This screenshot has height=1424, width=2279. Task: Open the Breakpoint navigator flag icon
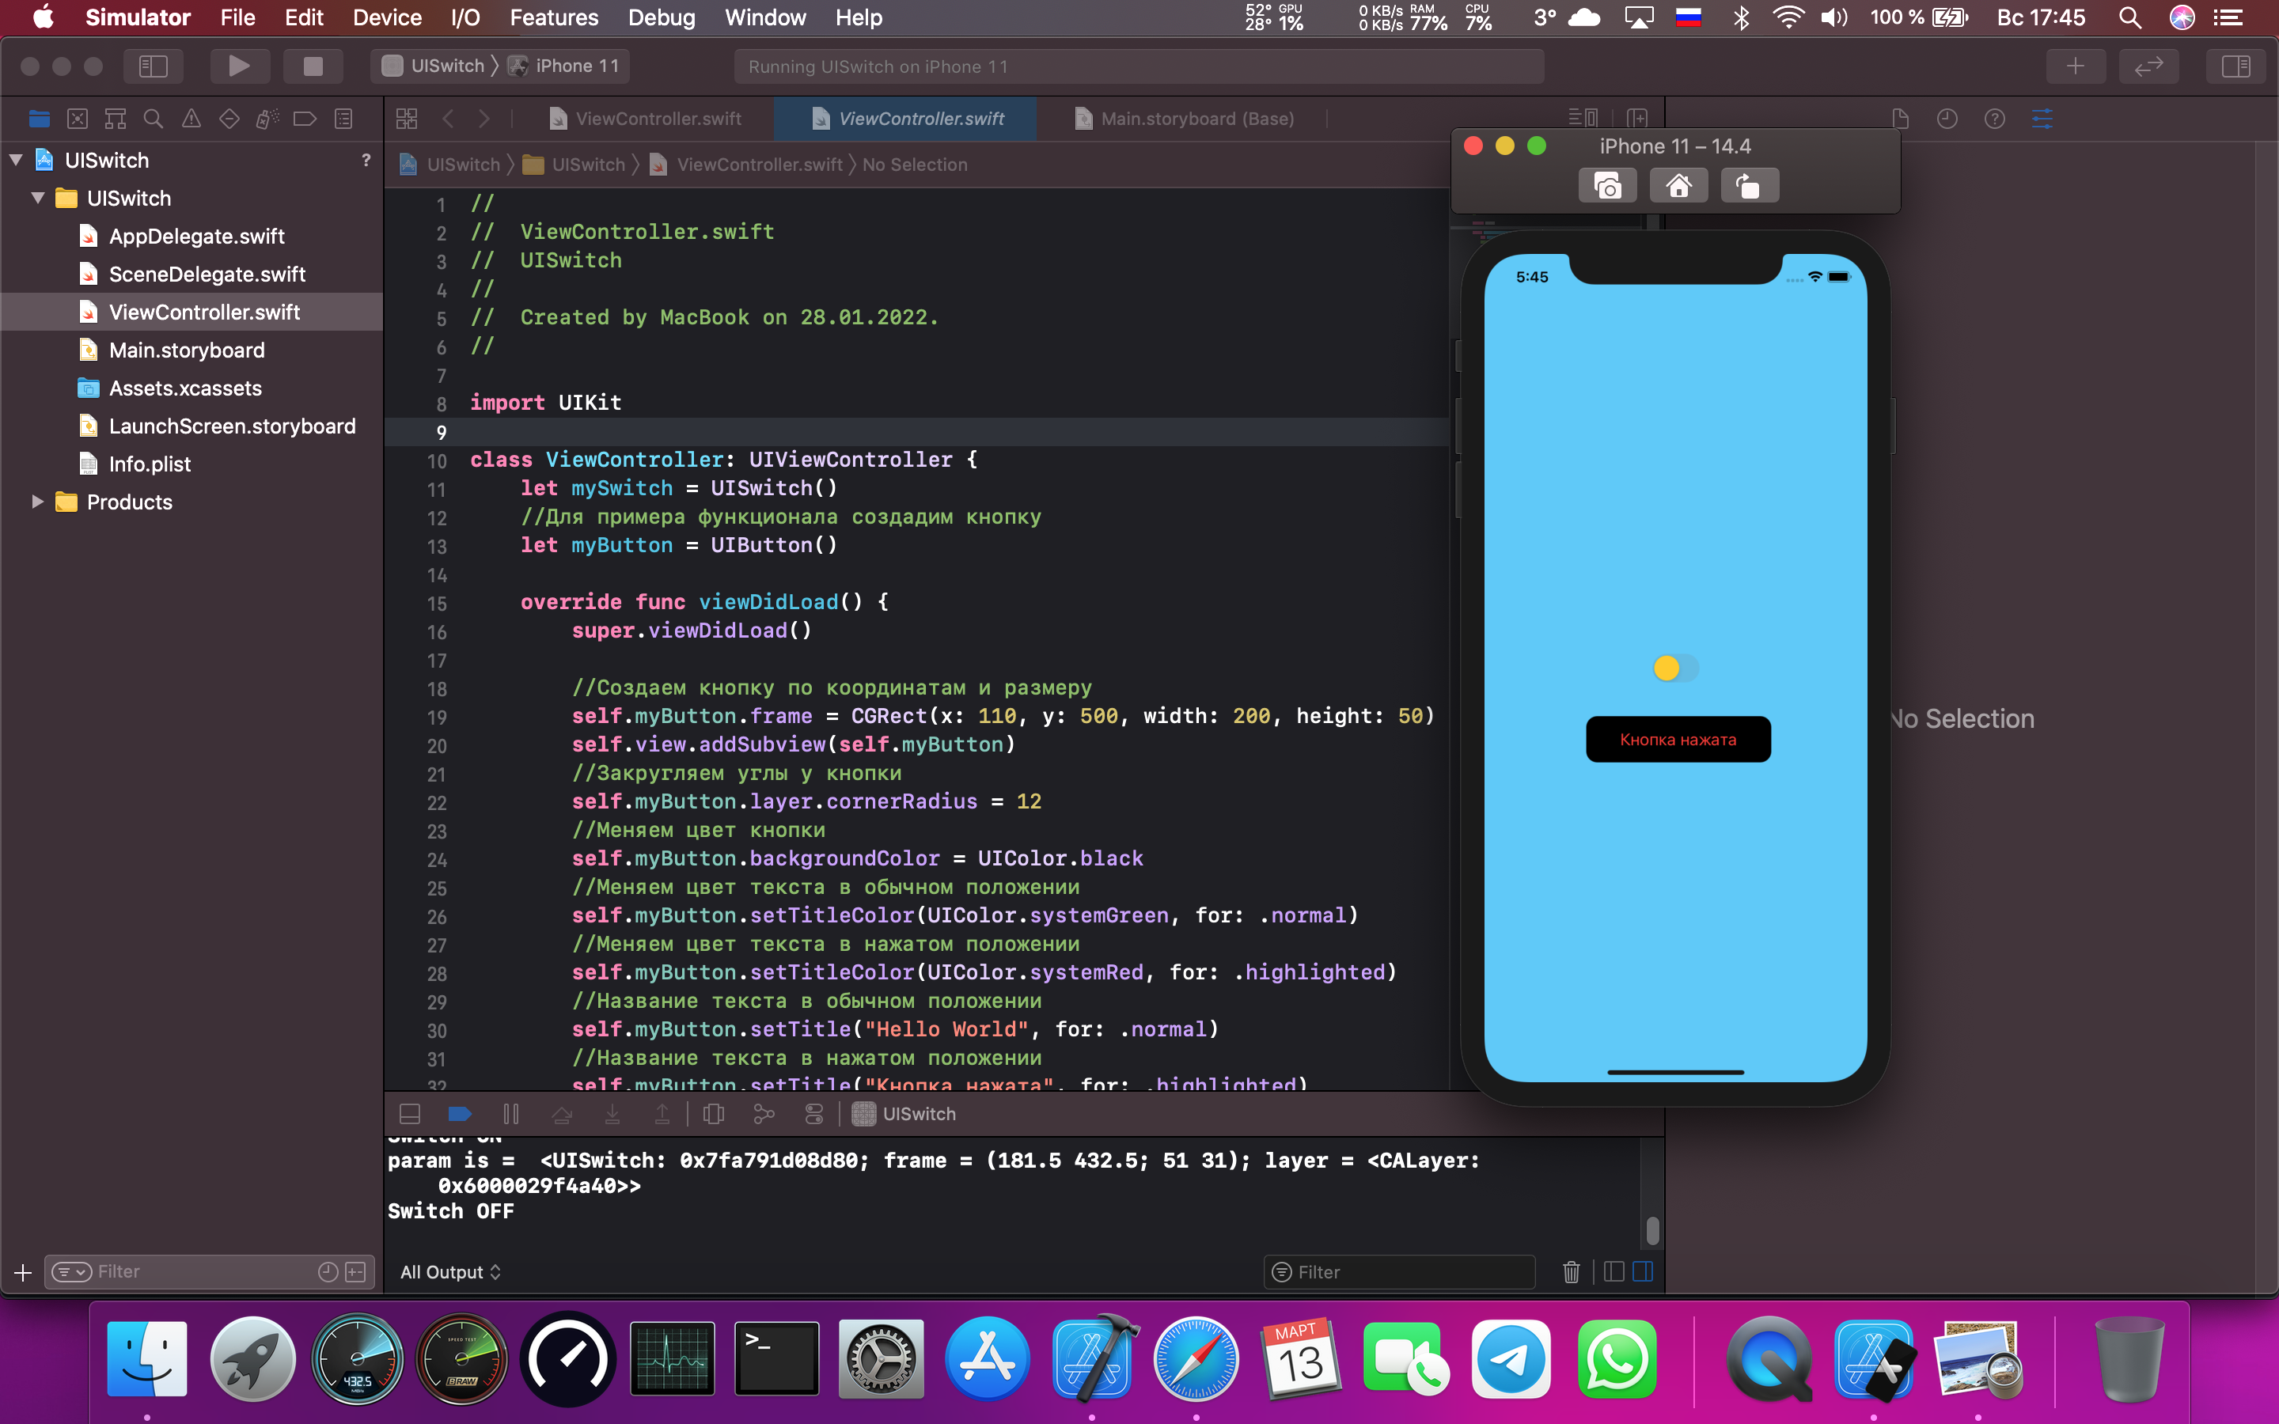(x=304, y=119)
